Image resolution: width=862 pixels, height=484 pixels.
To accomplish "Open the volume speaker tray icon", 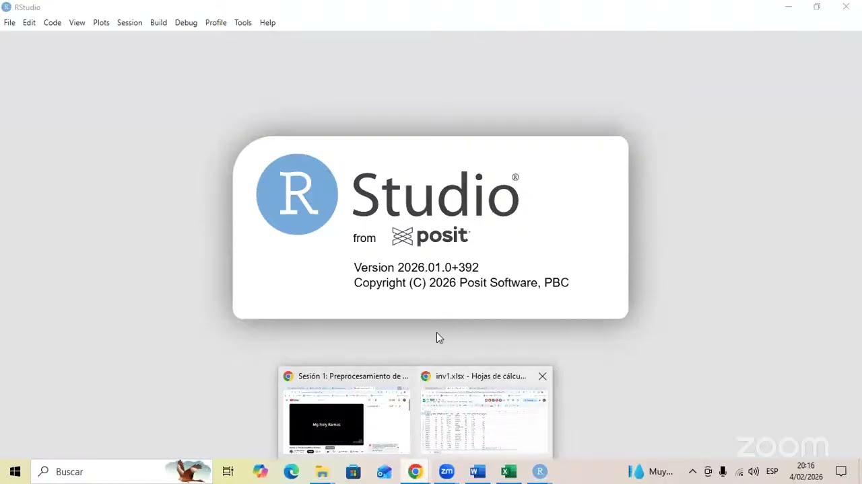I will coord(754,471).
